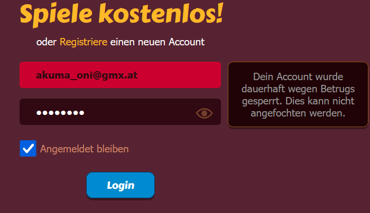
Task: Click 'dauerhaft wegen Betrugs' in the message
Action: [x=298, y=89]
